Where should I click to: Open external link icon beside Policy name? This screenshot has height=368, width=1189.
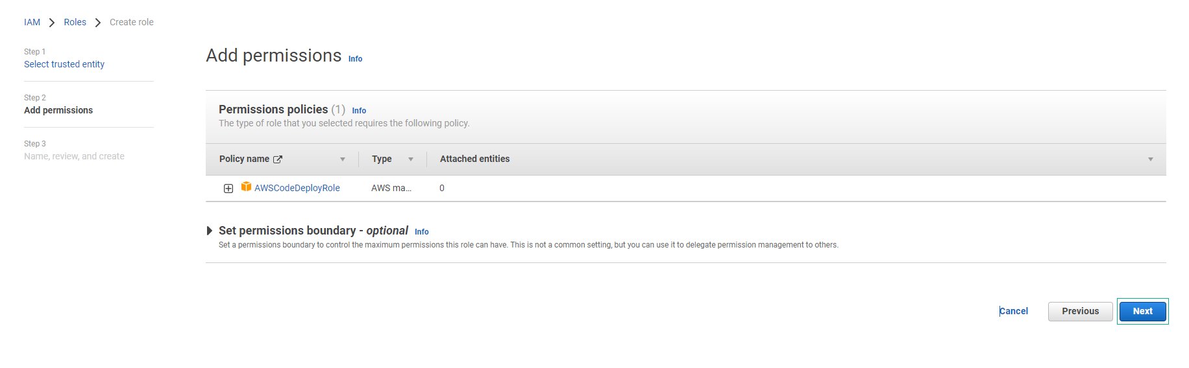[278, 159]
